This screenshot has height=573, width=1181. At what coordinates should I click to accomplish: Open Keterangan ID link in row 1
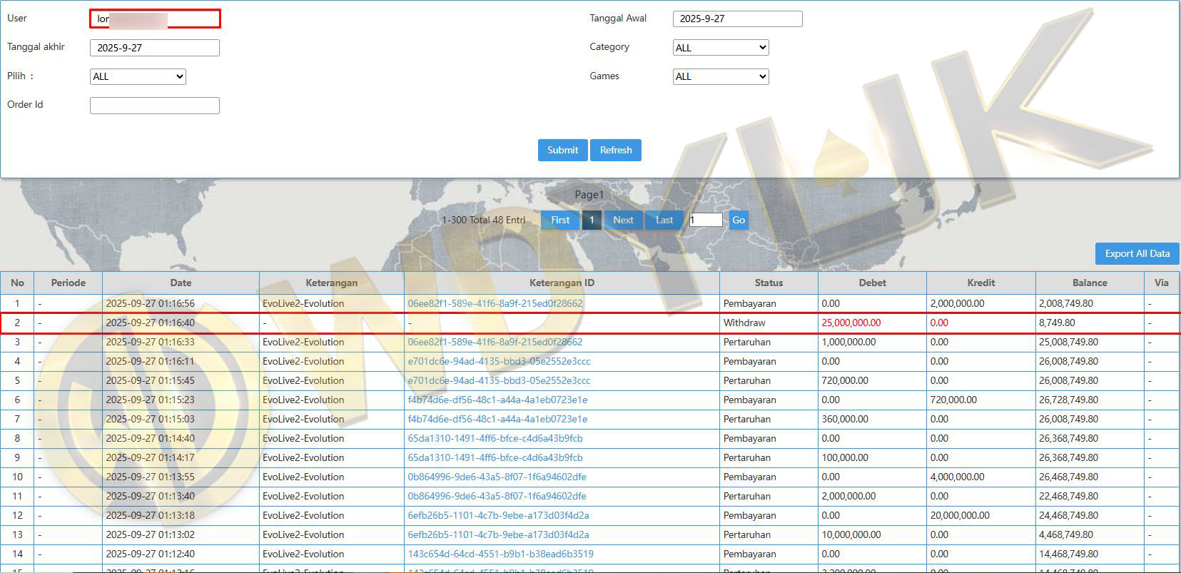point(495,303)
